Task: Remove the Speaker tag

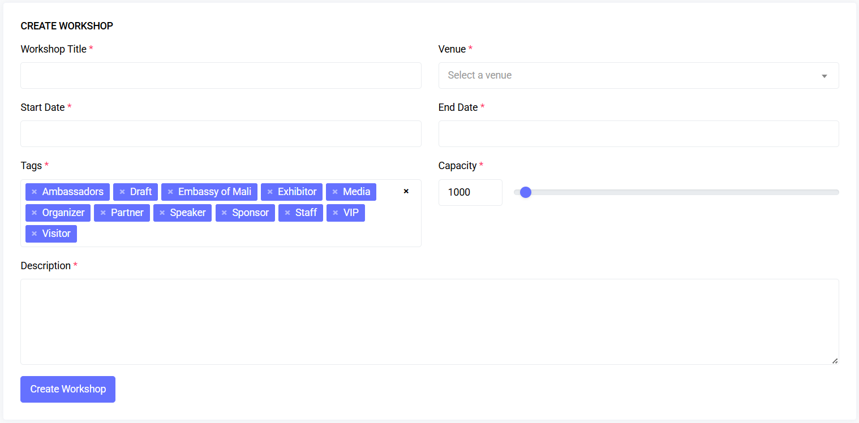Action: pyautogui.click(x=162, y=213)
